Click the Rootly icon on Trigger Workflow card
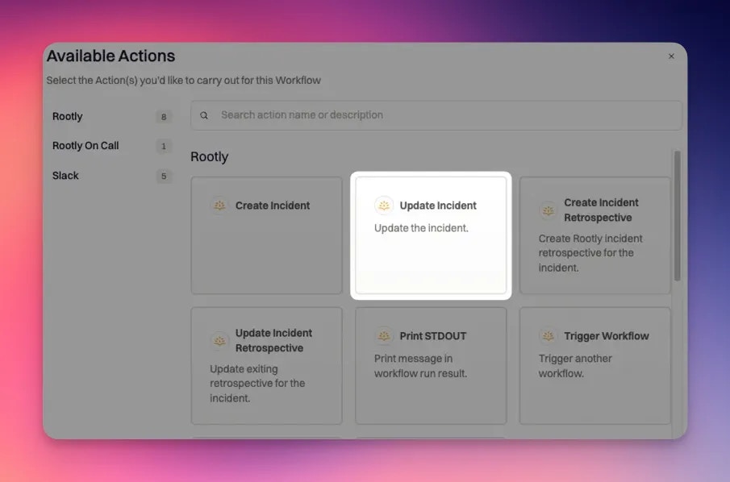The height and width of the screenshot is (482, 730). pos(548,335)
